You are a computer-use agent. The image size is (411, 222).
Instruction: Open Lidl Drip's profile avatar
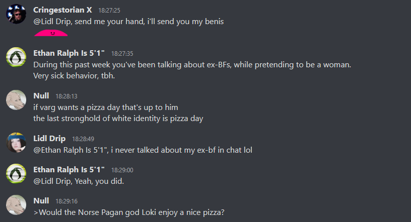(x=16, y=143)
